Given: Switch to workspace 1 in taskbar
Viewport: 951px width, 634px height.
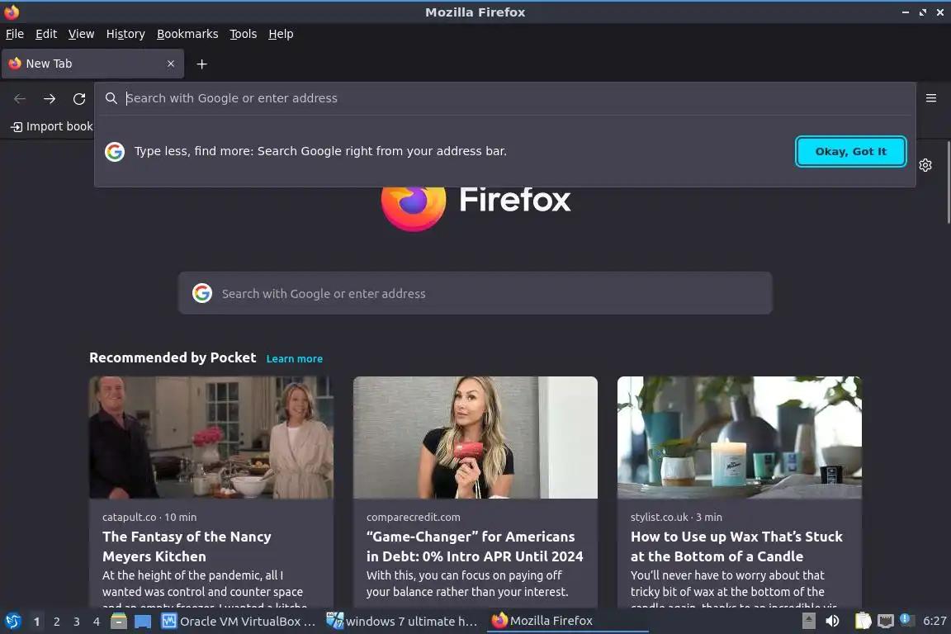Looking at the screenshot, I should (36, 622).
